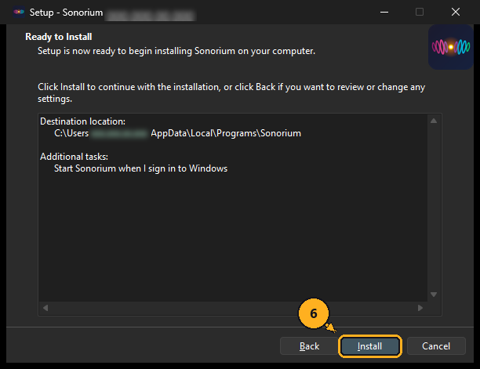Click the horizontal scroll right arrow
Screen dimensions: 480x369
420,308
